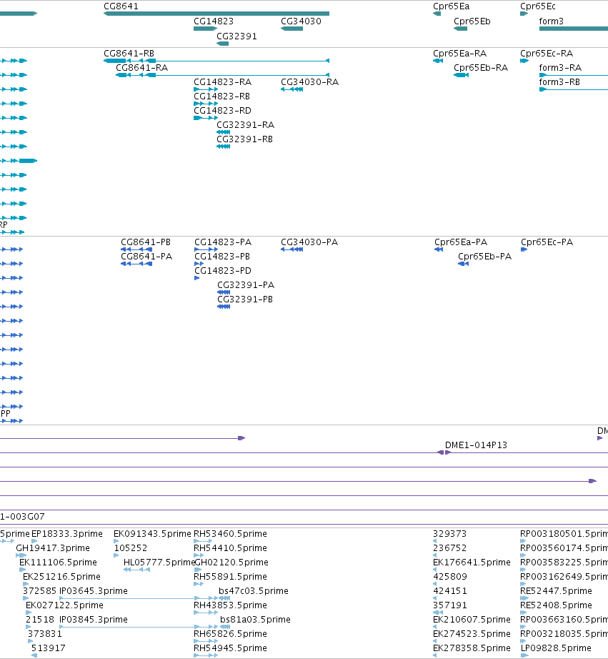Screen dimensions: 608x659
Task: Select CG14823-RD transcript label
Action: 223,111
